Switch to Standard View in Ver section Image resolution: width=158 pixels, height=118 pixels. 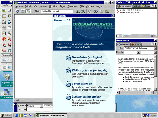click(4, 67)
